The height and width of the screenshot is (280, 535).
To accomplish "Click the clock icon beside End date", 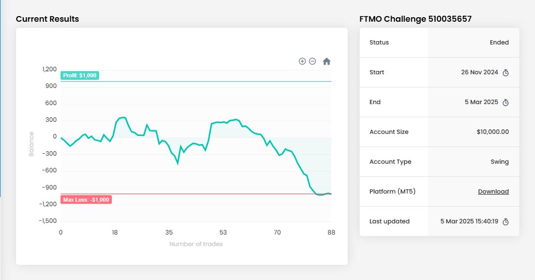I will pos(506,103).
